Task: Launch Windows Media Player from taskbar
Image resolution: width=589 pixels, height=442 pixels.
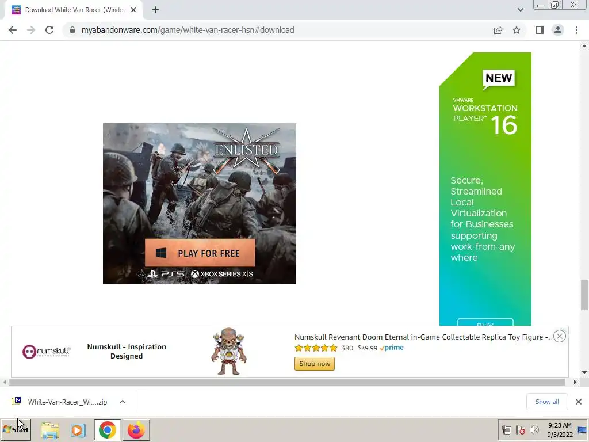Action: (78, 430)
